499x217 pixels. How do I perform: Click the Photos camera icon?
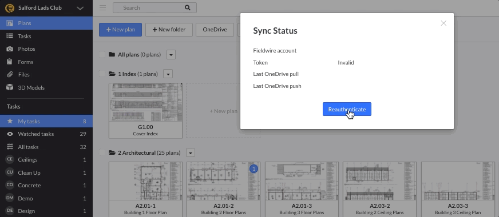(10, 49)
